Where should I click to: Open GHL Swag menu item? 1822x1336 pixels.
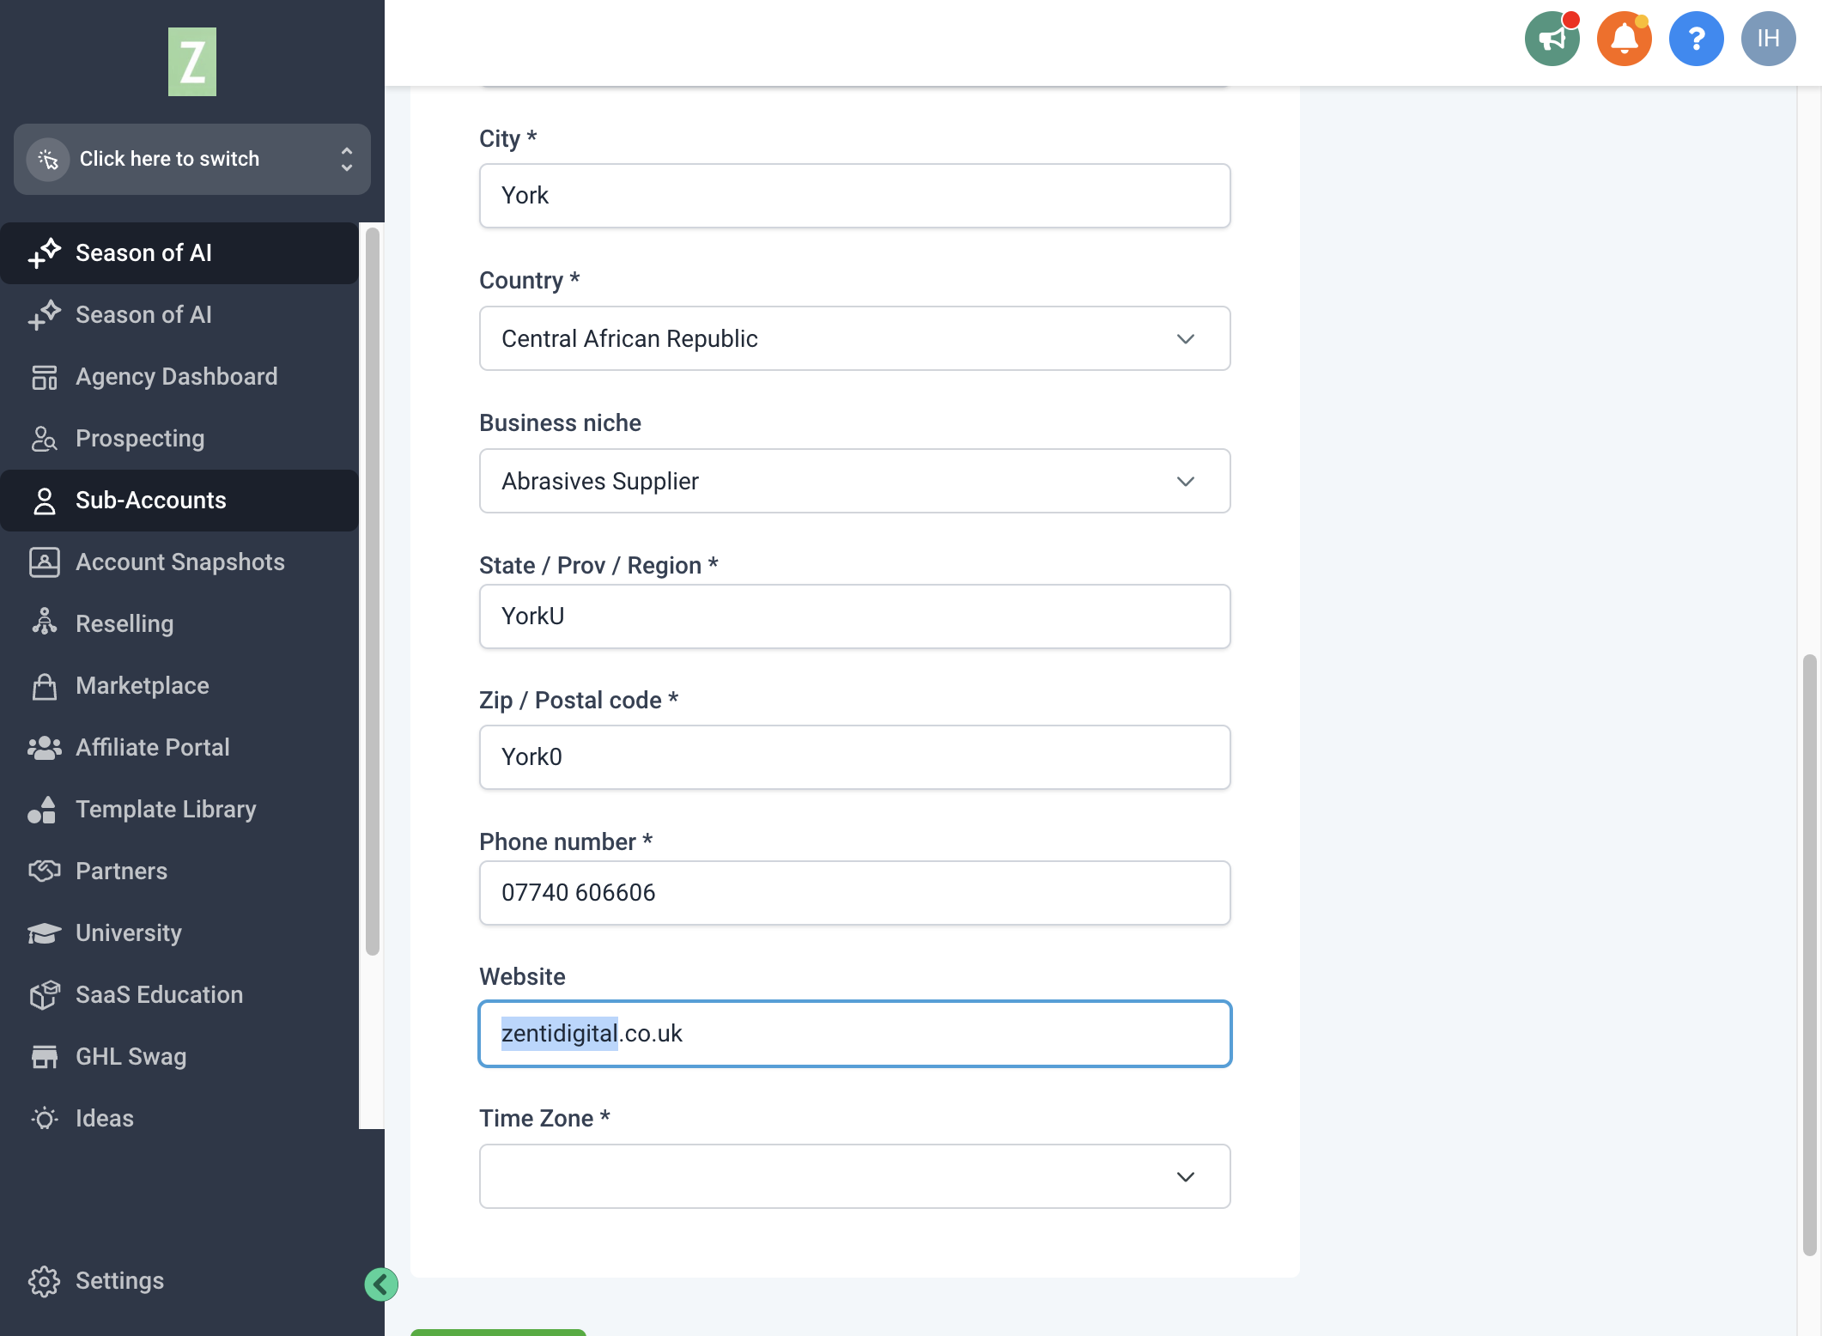pyautogui.click(x=179, y=1057)
